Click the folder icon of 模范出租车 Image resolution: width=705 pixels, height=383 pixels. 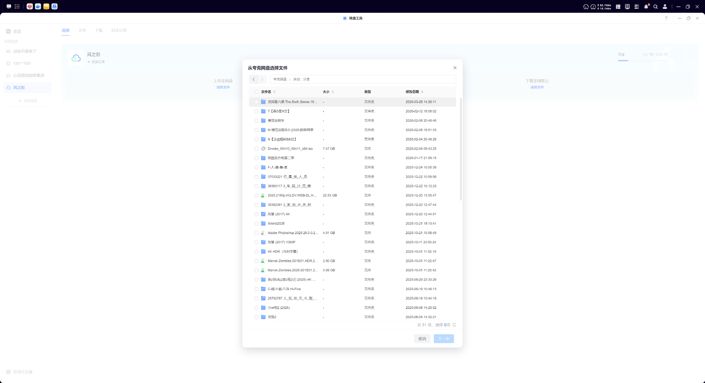tap(263, 121)
